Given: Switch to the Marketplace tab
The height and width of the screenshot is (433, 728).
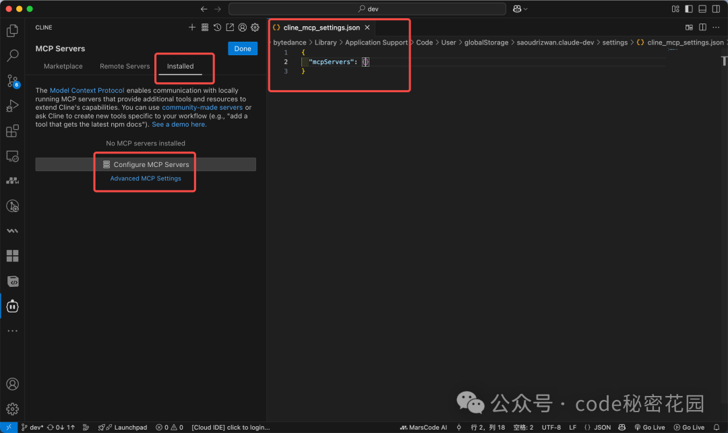Looking at the screenshot, I should (x=63, y=66).
